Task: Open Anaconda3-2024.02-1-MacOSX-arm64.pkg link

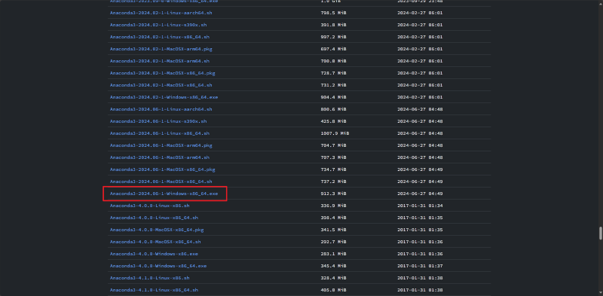Action: [161, 49]
